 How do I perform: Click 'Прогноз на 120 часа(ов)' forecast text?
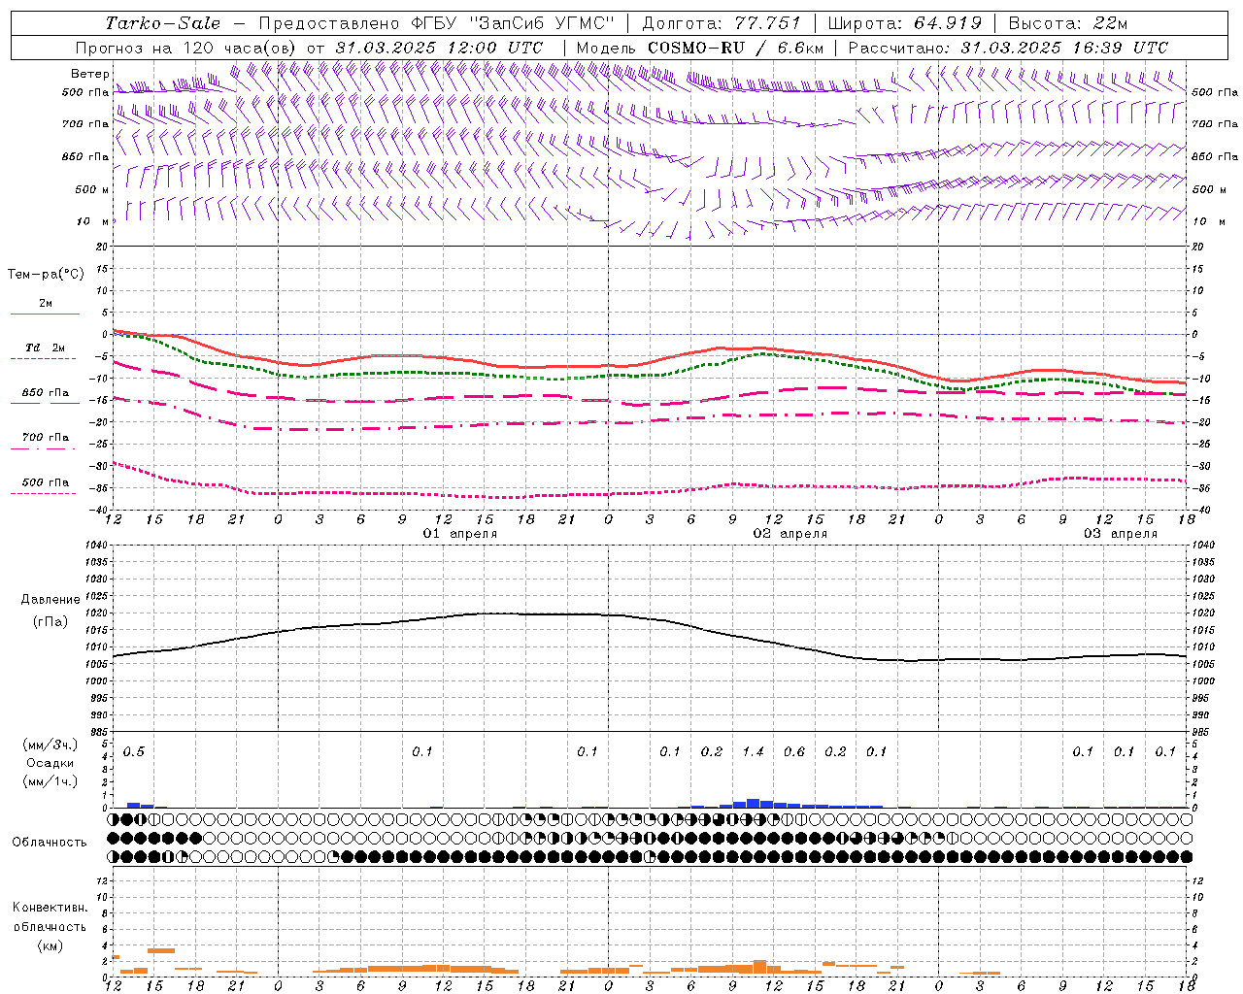coord(186,48)
